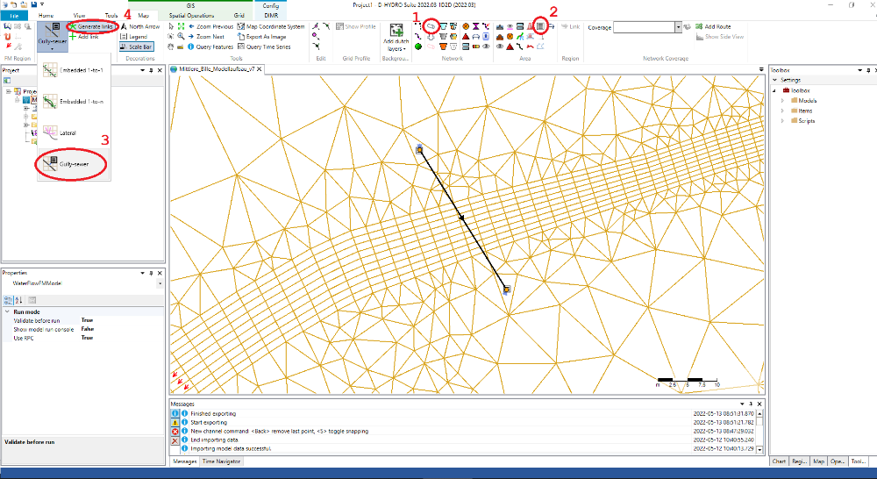Screen dimensions: 877x479
Task: Select the Show model run console row
Action: pyautogui.click(x=82, y=330)
